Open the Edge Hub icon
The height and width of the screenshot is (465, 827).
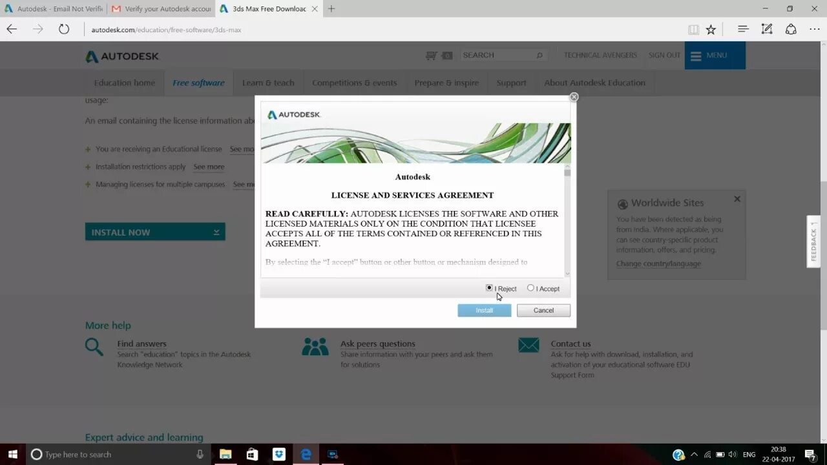tap(743, 29)
